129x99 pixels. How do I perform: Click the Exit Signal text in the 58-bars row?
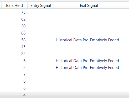87,40
